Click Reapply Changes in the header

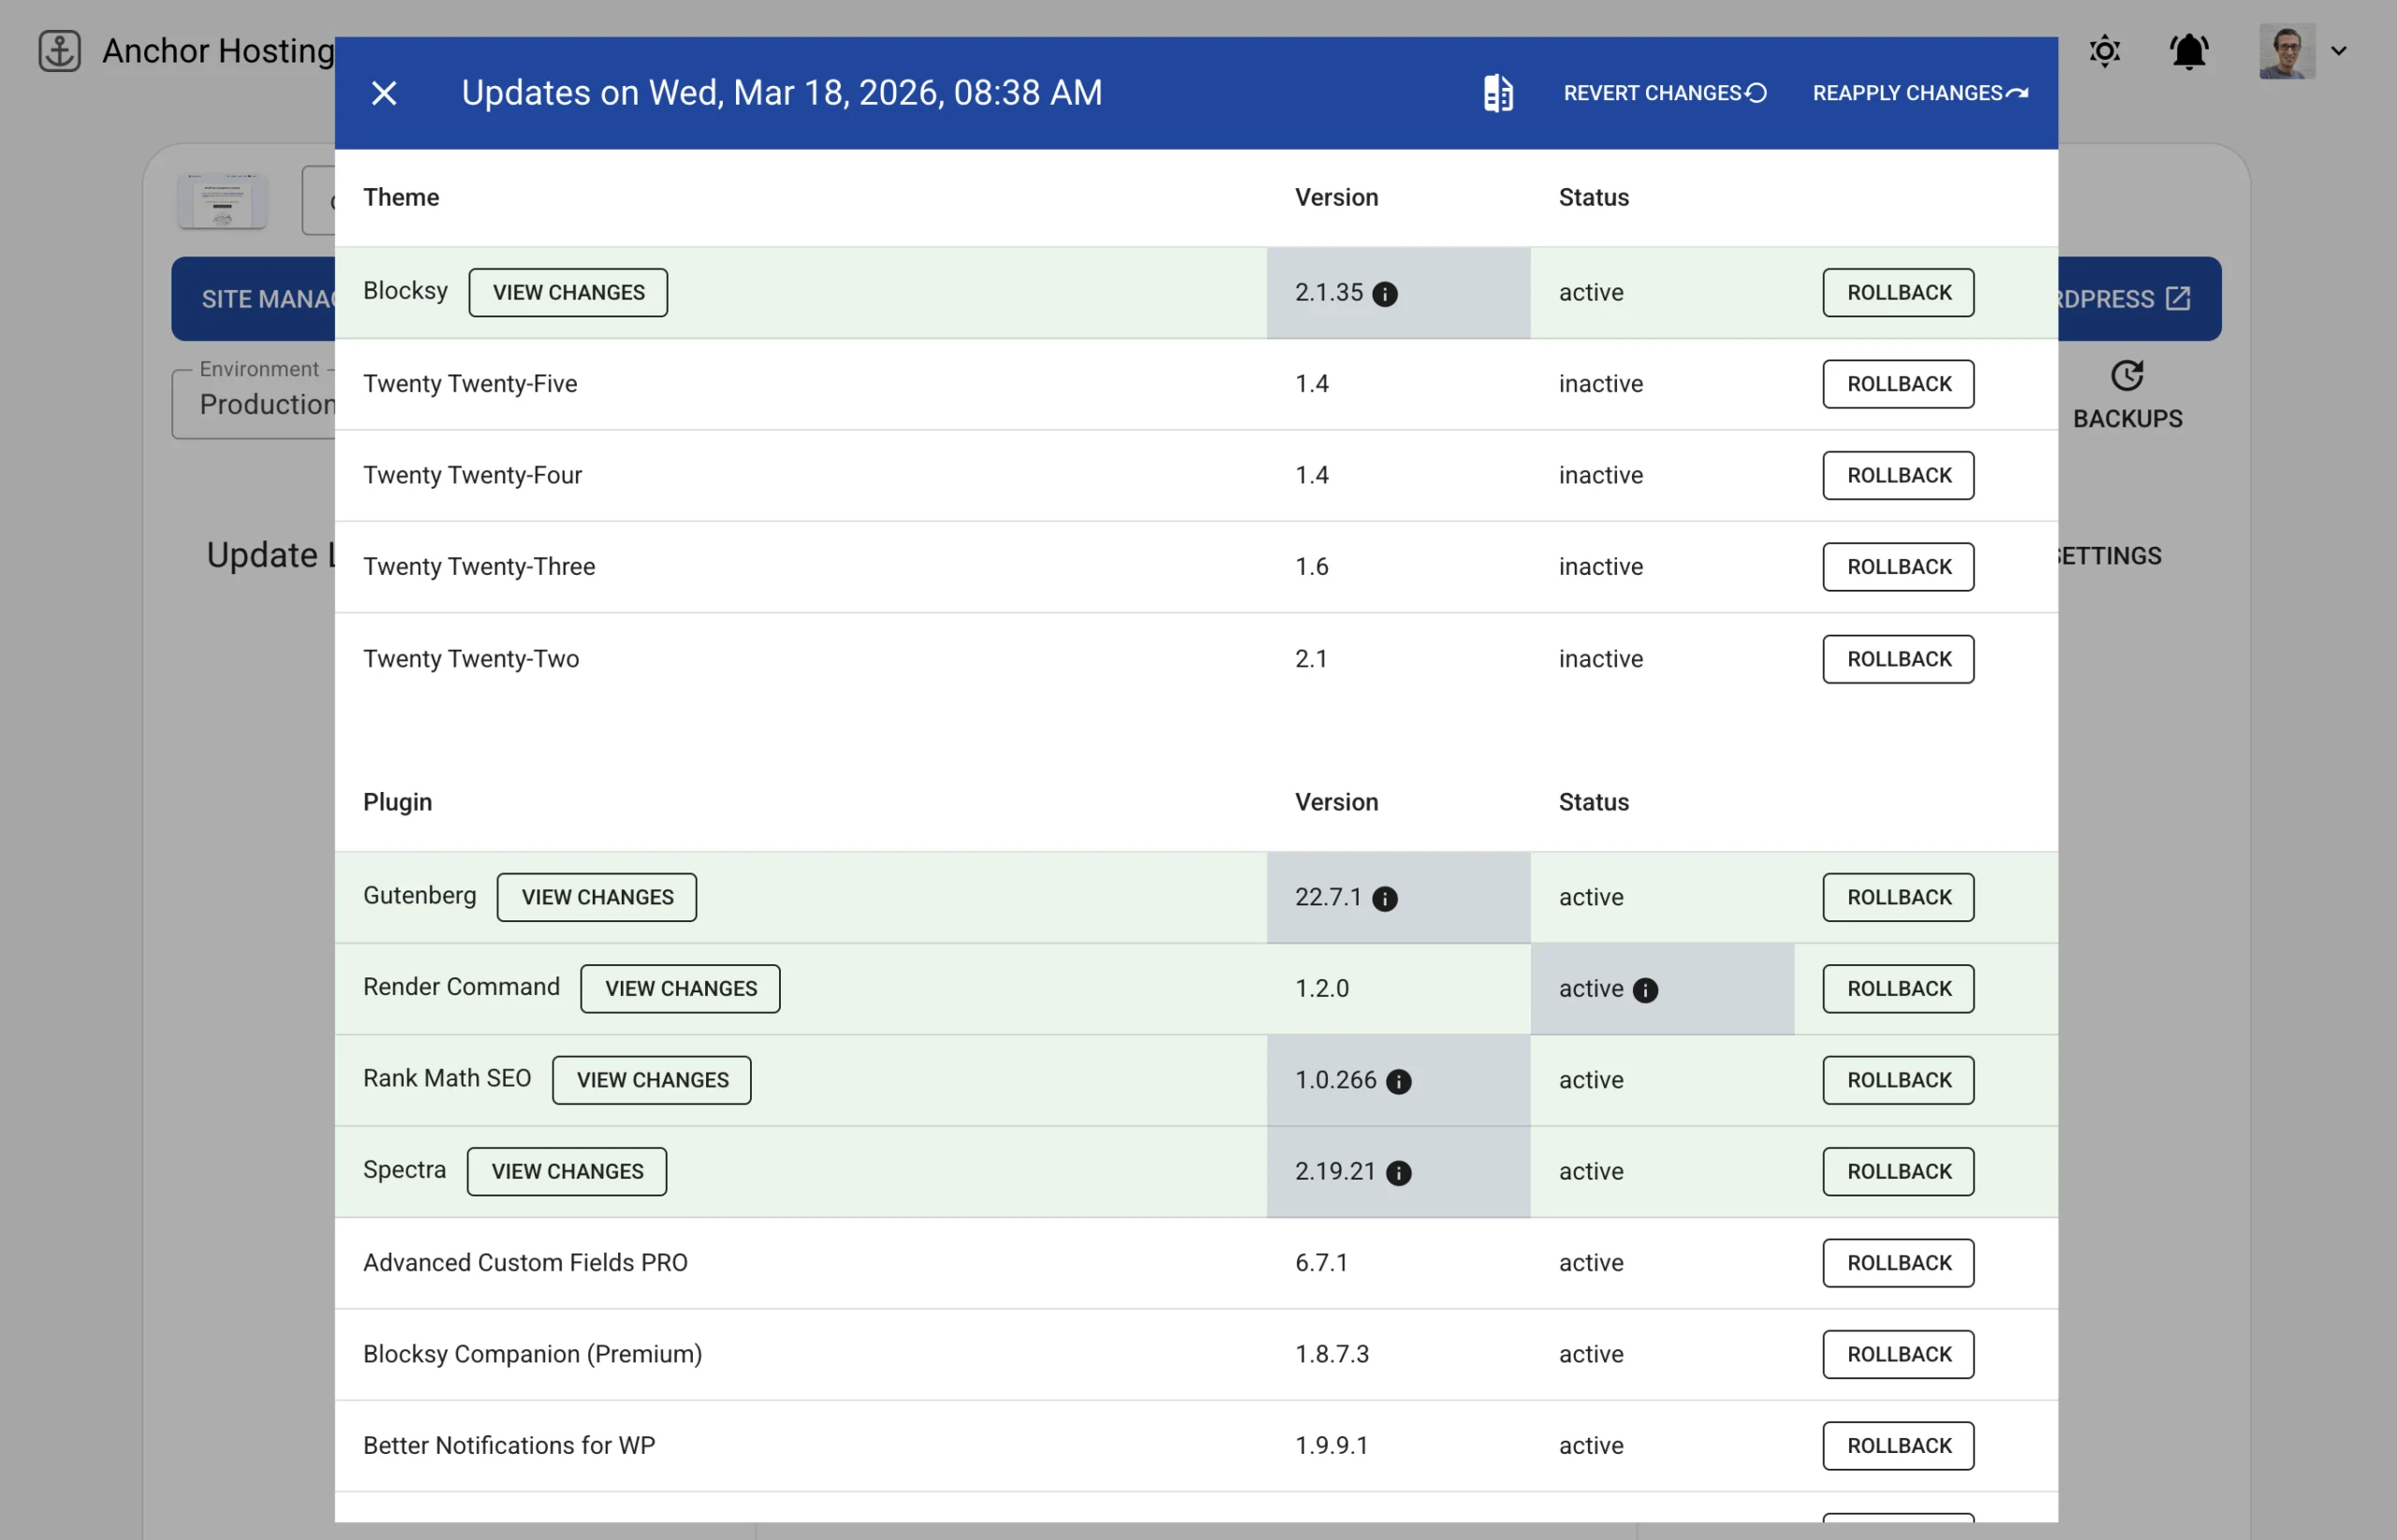[x=1919, y=93]
